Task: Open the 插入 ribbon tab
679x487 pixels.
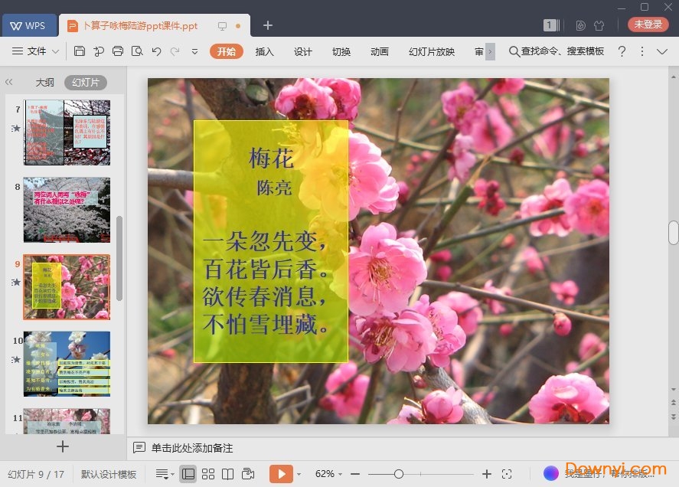Action: click(264, 51)
